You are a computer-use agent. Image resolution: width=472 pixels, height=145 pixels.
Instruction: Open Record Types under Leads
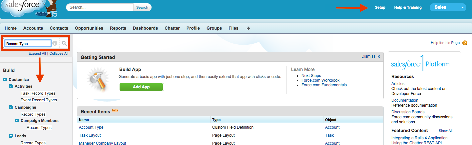coord(33,143)
